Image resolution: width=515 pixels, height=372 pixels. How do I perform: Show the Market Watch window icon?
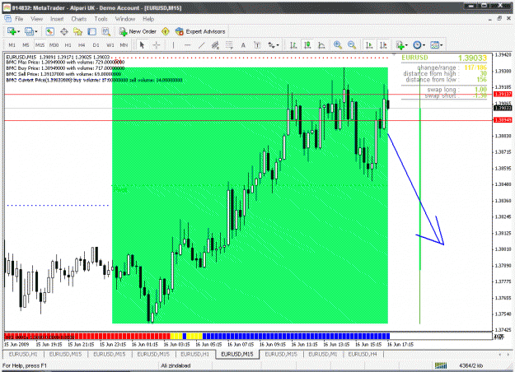click(x=50, y=31)
